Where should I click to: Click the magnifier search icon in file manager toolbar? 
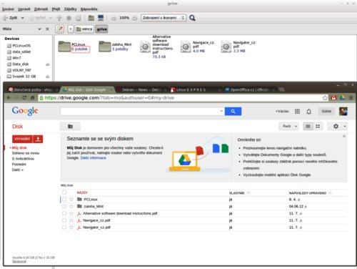(192, 18)
